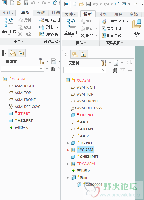The image size is (144, 200).
Task: Click tree display toggle icon with eye
Action: tap(130, 63)
